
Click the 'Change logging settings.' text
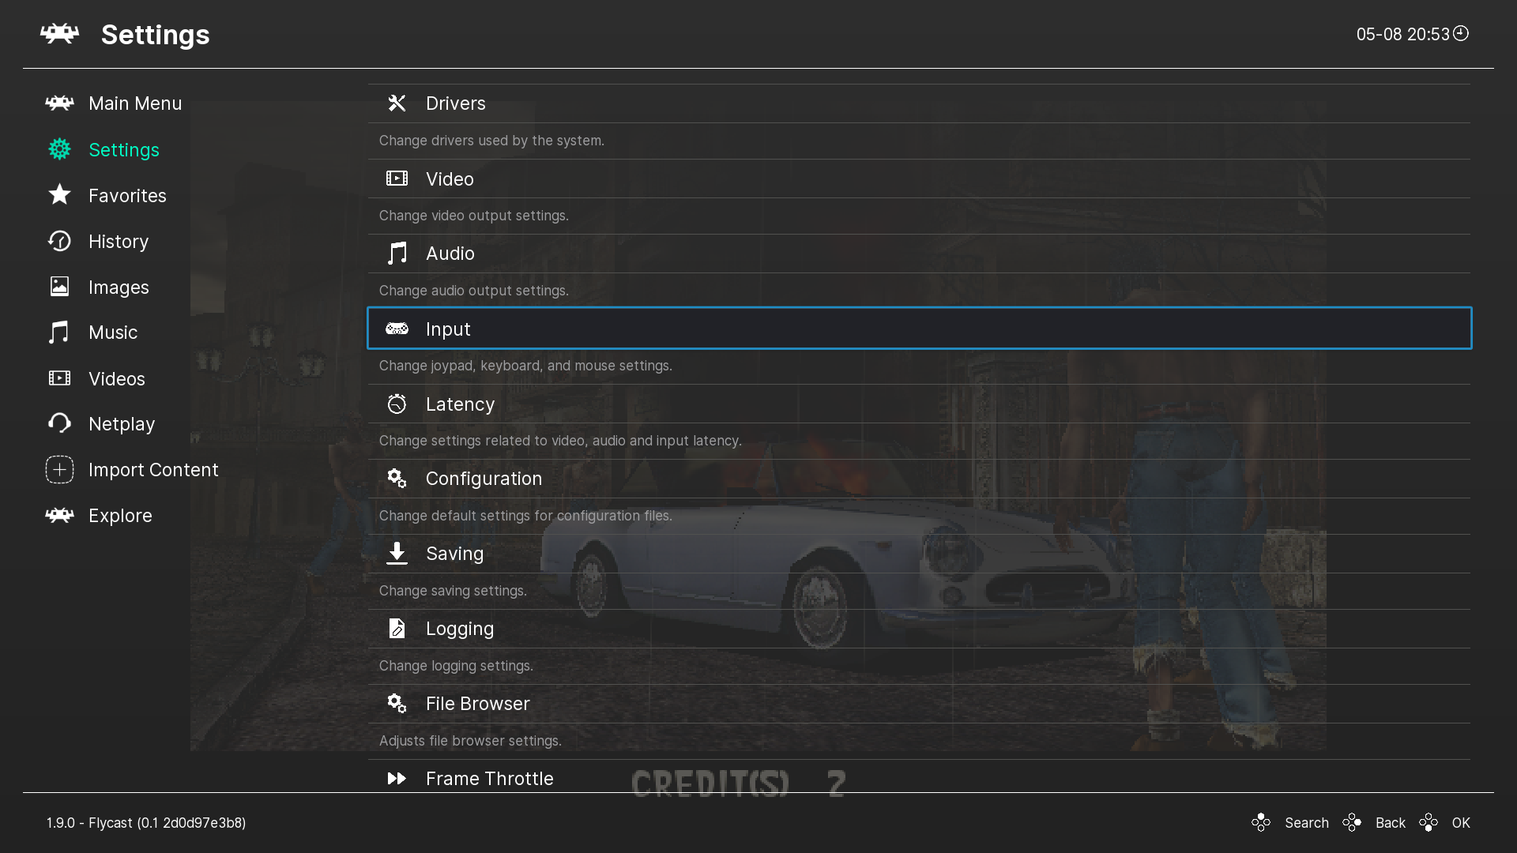point(456,666)
